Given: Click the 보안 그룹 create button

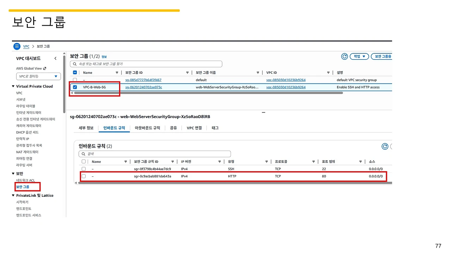Looking at the screenshot, I should 382,56.
